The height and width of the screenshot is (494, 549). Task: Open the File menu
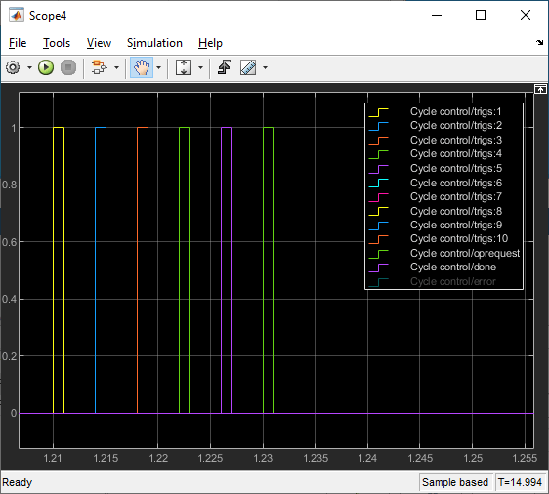coord(18,43)
